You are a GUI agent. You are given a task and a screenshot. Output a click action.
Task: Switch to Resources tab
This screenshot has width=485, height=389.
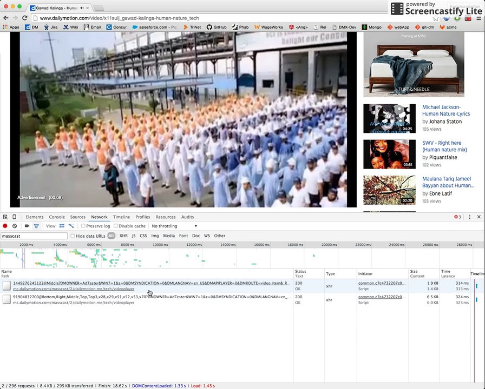[x=166, y=217]
